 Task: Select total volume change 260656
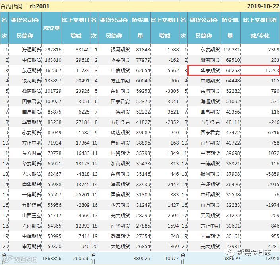(x=81, y=259)
